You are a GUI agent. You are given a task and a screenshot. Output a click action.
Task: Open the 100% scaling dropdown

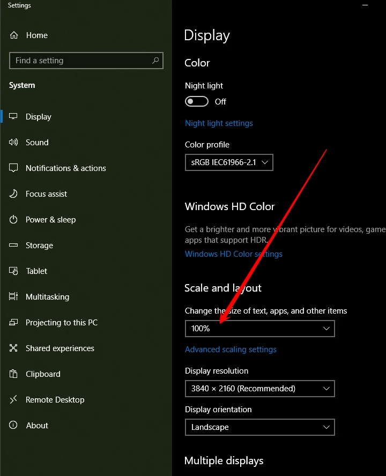(x=260, y=329)
